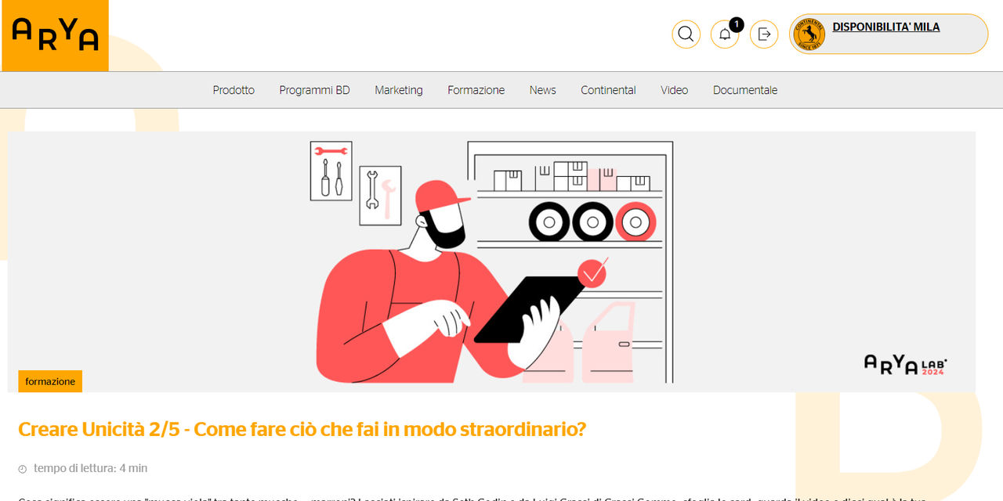The image size is (1003, 501).
Task: Click the notification count badge
Action: [736, 24]
